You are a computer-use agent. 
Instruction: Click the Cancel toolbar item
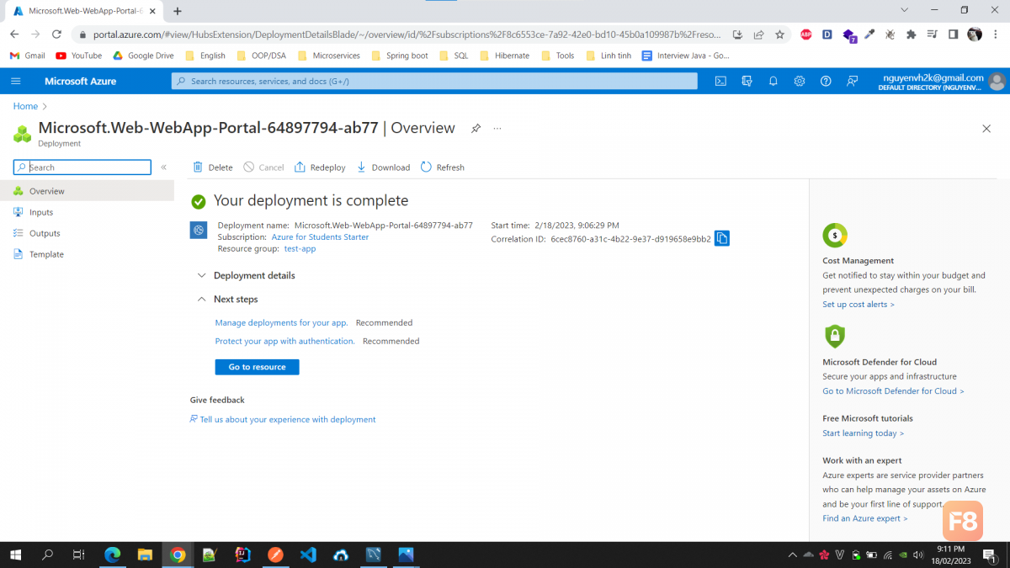pos(263,167)
